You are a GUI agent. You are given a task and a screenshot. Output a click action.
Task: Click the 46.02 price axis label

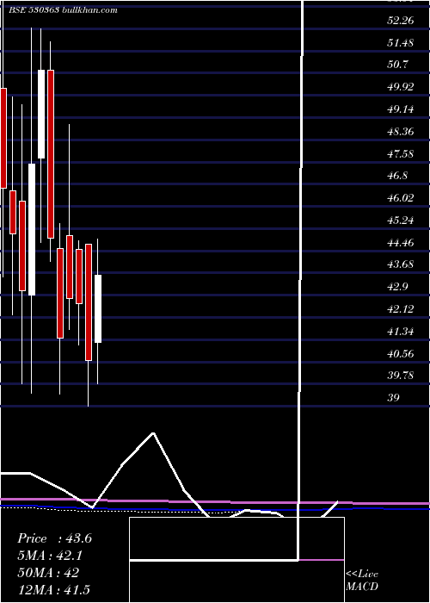click(x=401, y=198)
